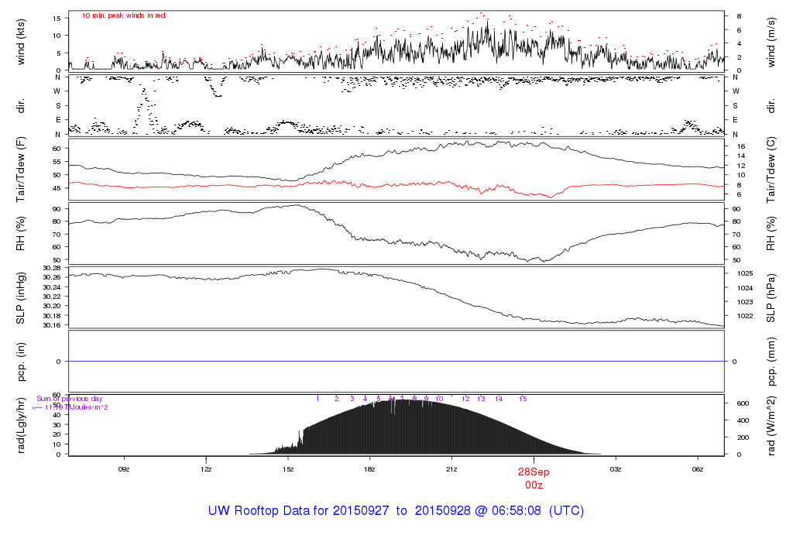Click the 'SLP (hPa)' axis label
Viewport: 793px width, 542px height.
(x=772, y=298)
